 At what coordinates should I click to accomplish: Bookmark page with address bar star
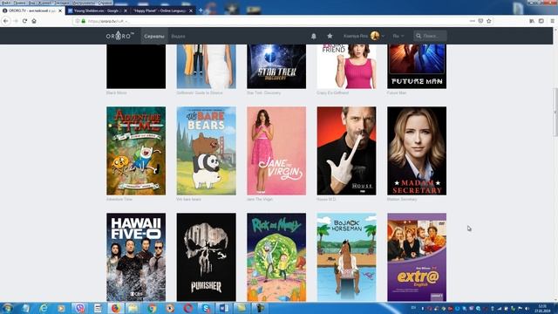pyautogui.click(x=489, y=21)
